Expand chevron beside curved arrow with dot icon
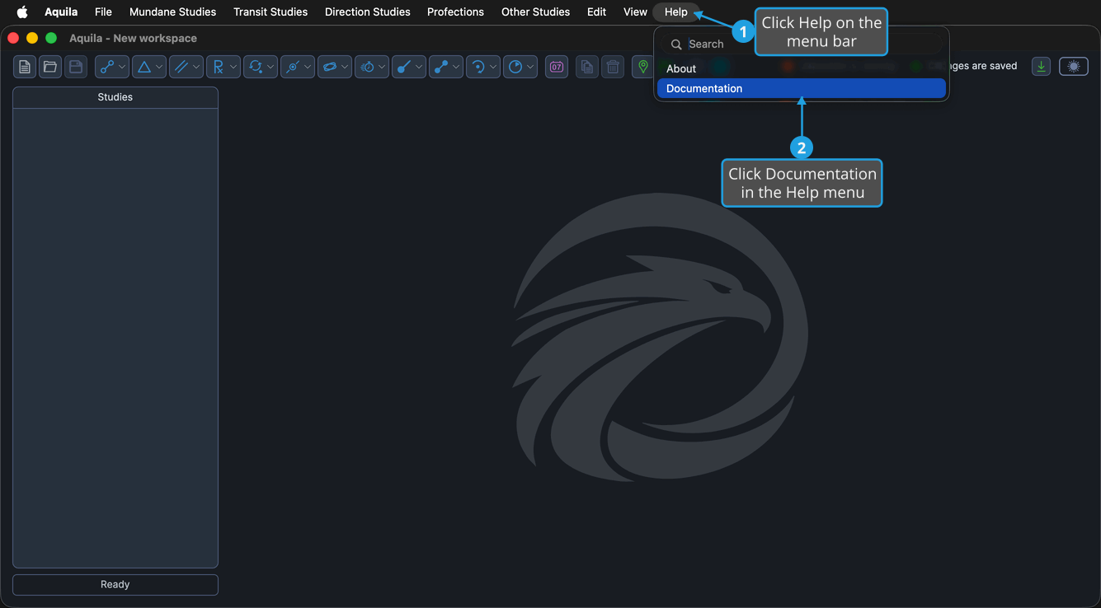The height and width of the screenshot is (608, 1101). [493, 67]
